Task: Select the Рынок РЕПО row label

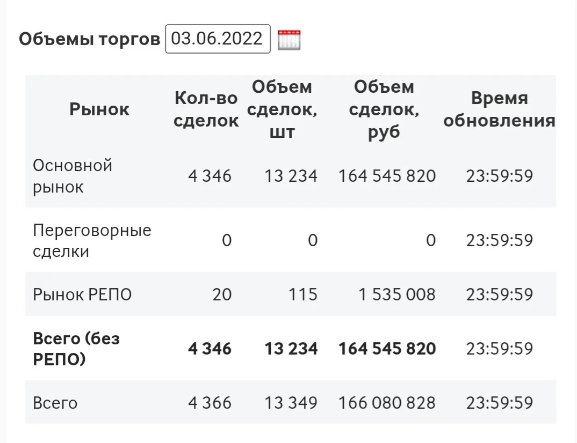Action: click(x=82, y=294)
